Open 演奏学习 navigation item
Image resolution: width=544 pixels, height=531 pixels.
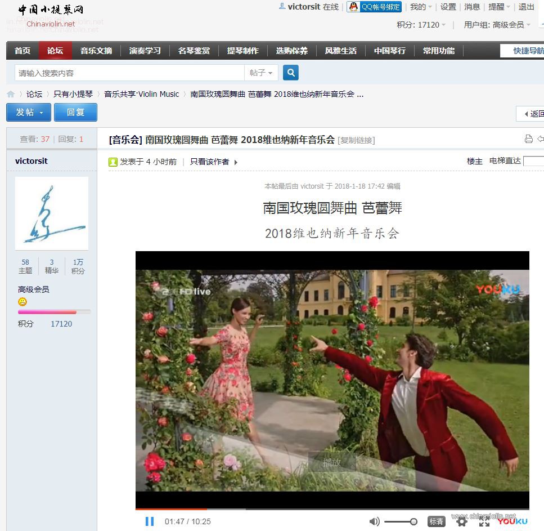click(x=145, y=51)
